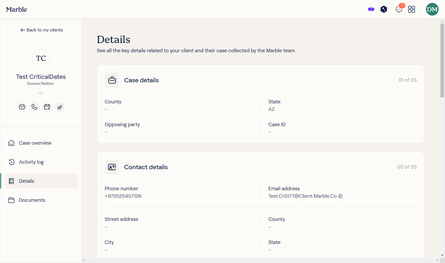Open the DM user profile avatar
This screenshot has width=445, height=263.
tap(432, 9)
